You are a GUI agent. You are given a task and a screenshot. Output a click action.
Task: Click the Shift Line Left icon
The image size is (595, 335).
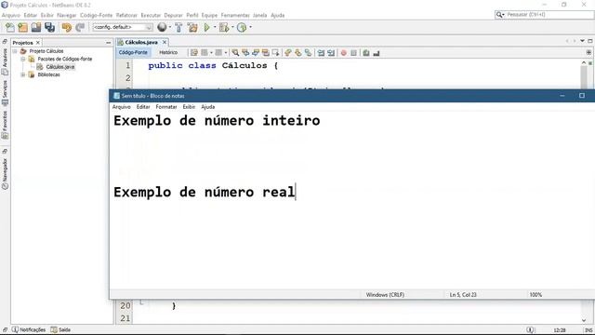(x=321, y=53)
